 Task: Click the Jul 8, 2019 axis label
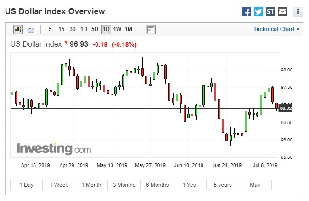265,165
